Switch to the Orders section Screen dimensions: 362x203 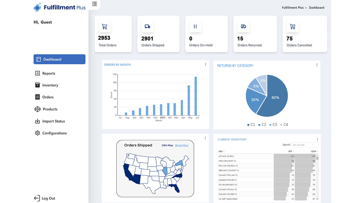pyautogui.click(x=48, y=97)
